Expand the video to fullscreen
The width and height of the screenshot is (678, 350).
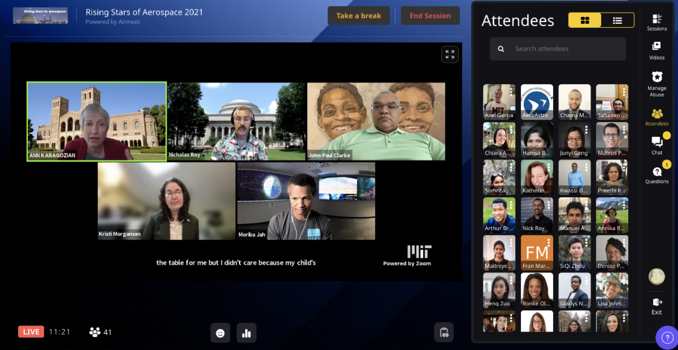click(450, 54)
